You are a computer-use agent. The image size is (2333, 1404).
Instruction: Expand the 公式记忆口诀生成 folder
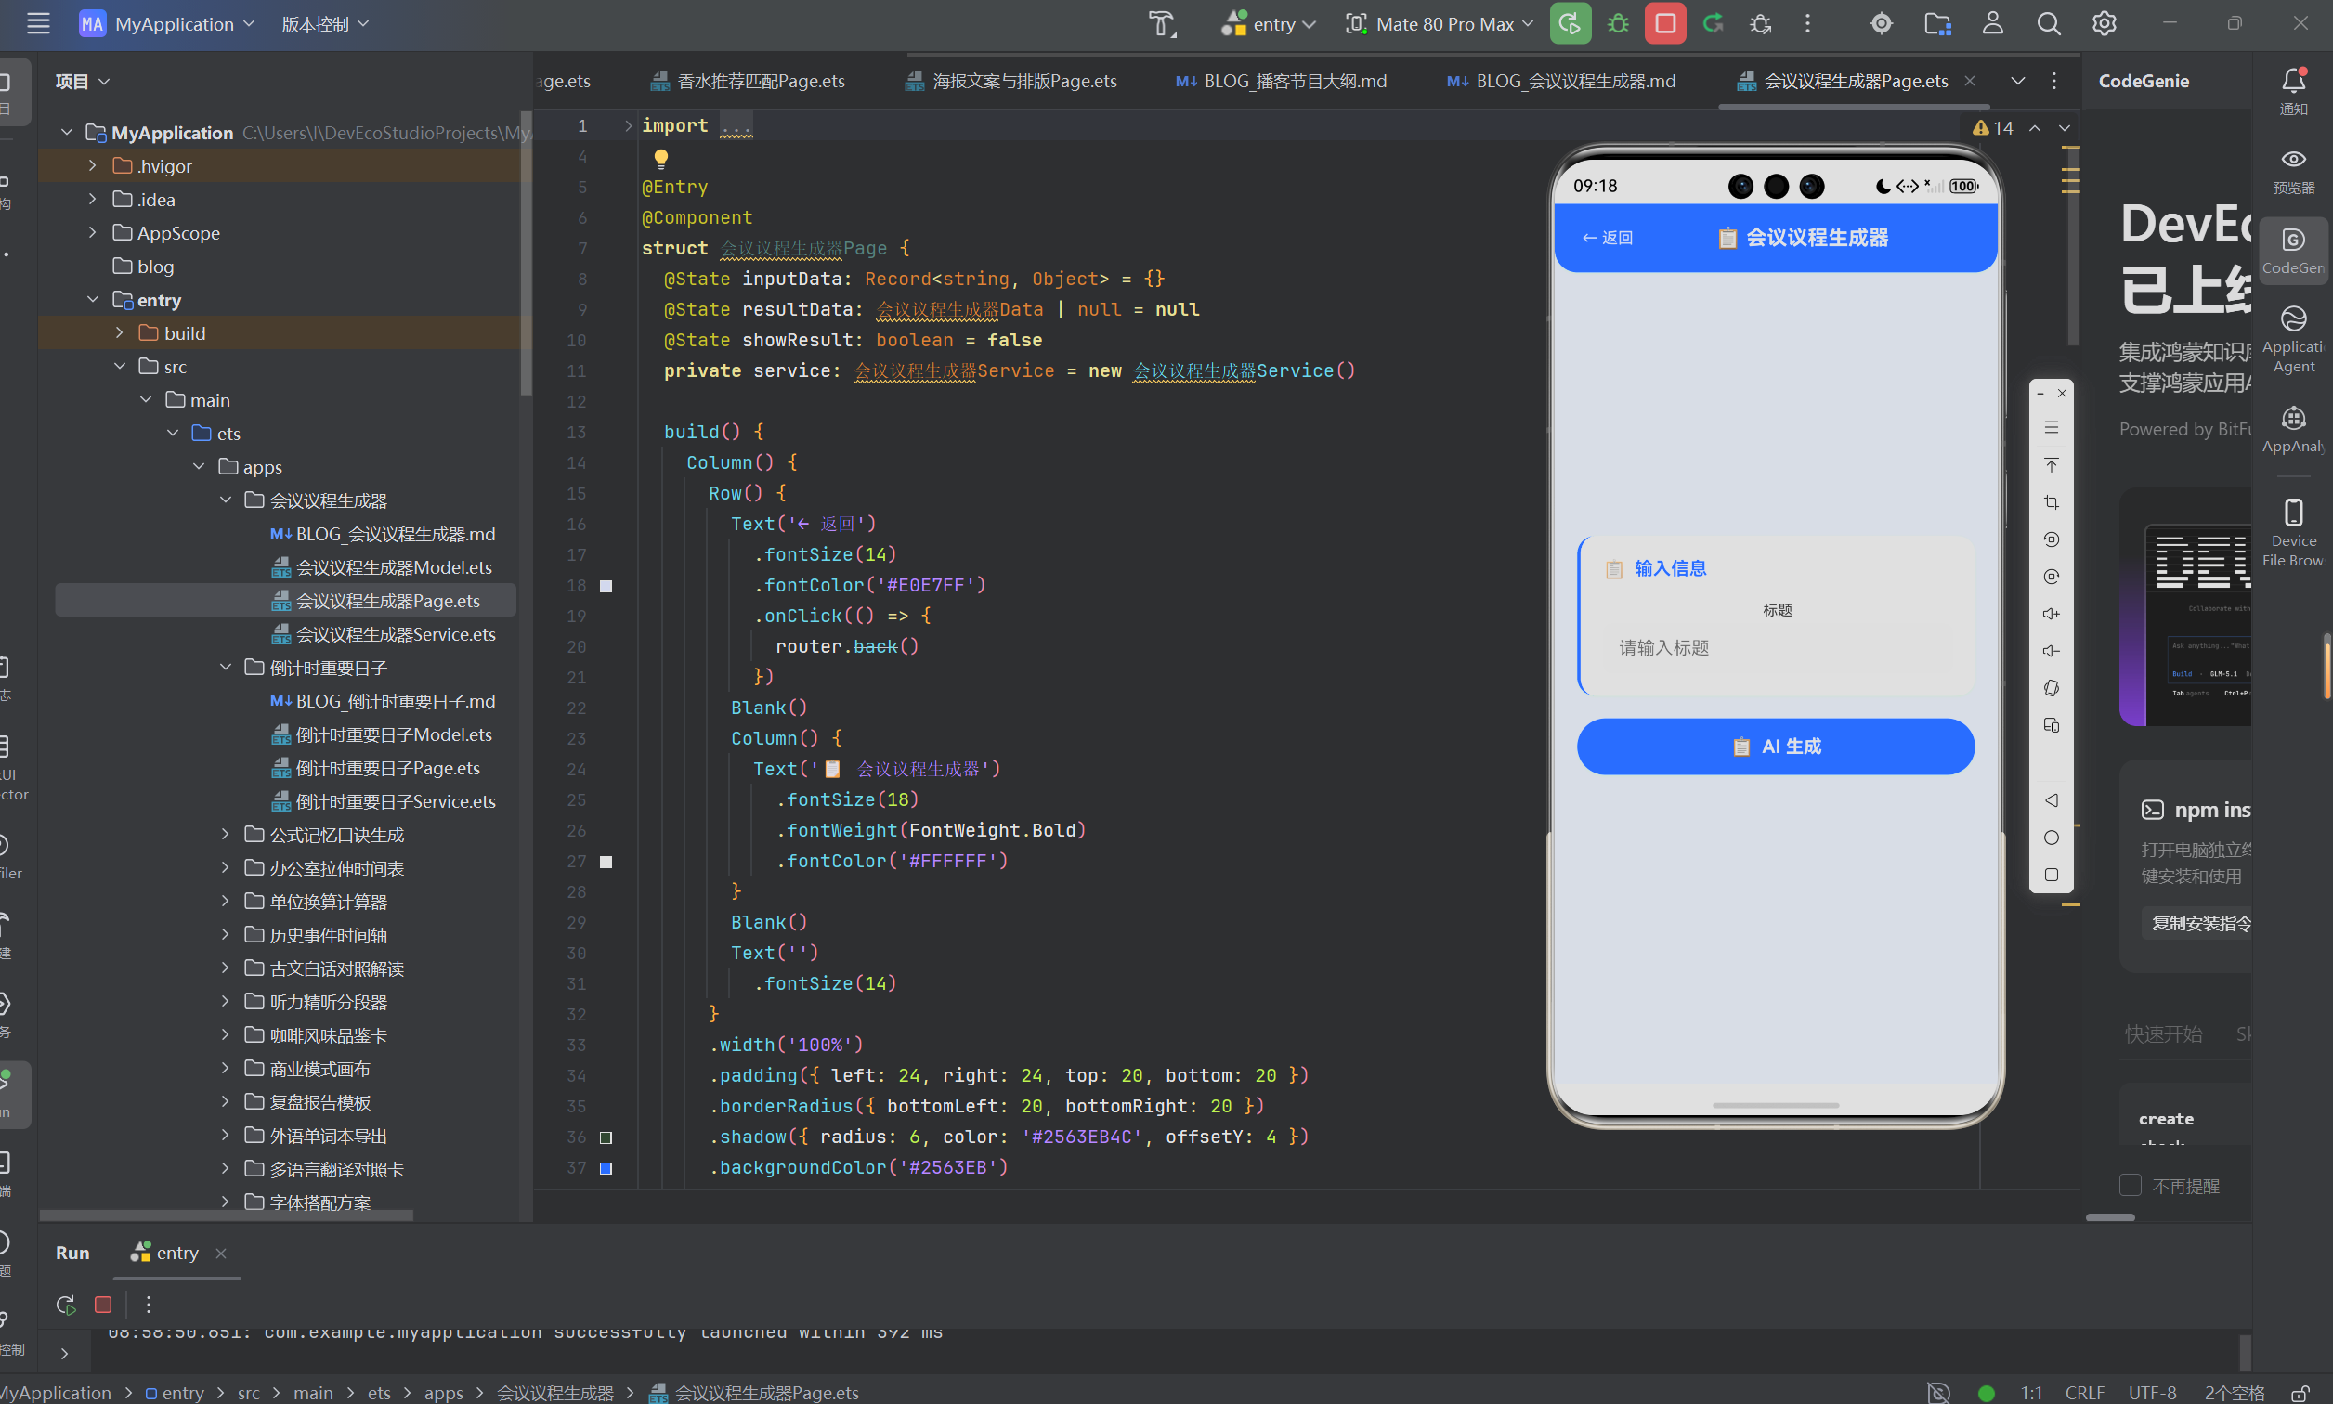[x=225, y=835]
